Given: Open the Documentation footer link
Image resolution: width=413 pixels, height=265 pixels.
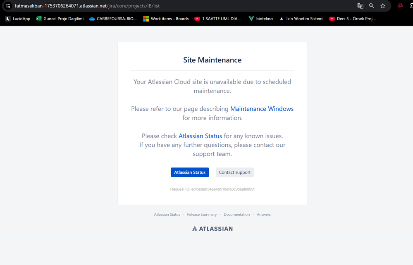Looking at the screenshot, I should pos(236,215).
